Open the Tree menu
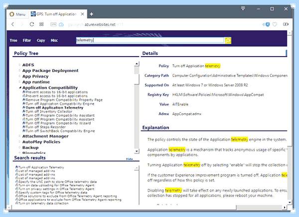The height and width of the screenshot is (217, 299). (13, 40)
